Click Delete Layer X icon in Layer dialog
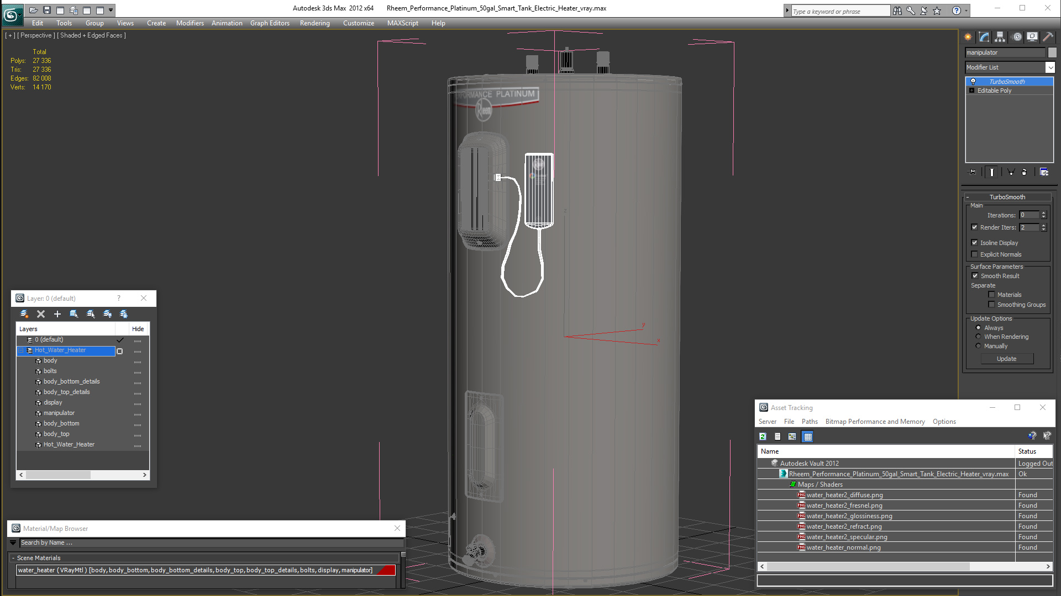 (x=41, y=314)
